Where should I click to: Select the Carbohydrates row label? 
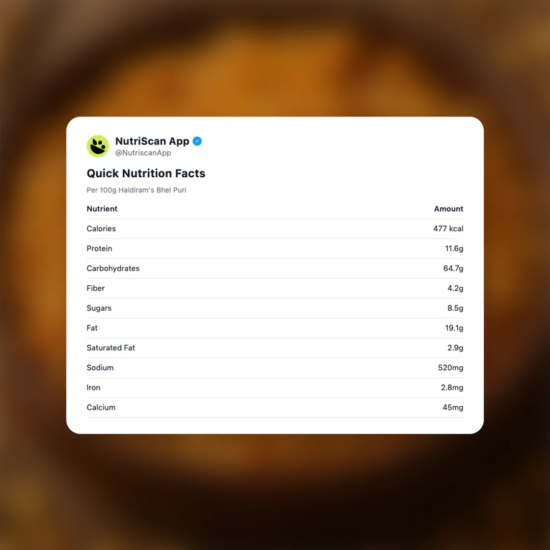[x=113, y=268]
